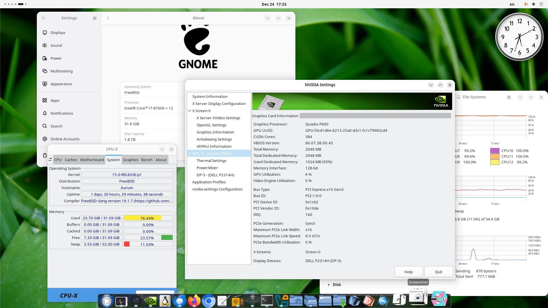The image size is (548, 308).
Task: Open Chromium browser from the dock
Action: tap(209, 301)
